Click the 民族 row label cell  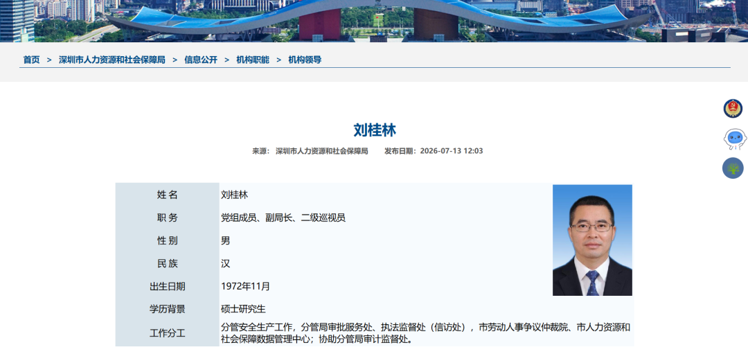168,263
